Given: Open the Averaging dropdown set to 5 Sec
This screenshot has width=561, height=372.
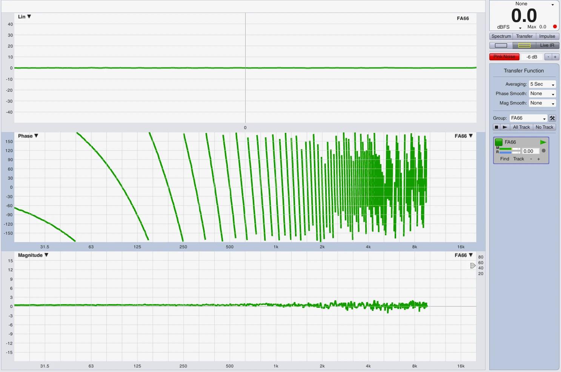Looking at the screenshot, I should (542, 84).
